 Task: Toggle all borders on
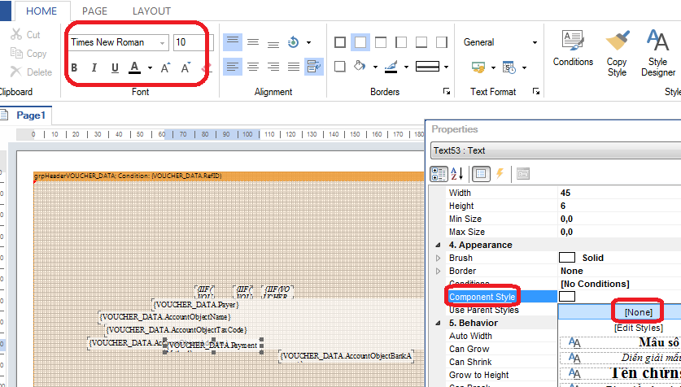pos(340,42)
